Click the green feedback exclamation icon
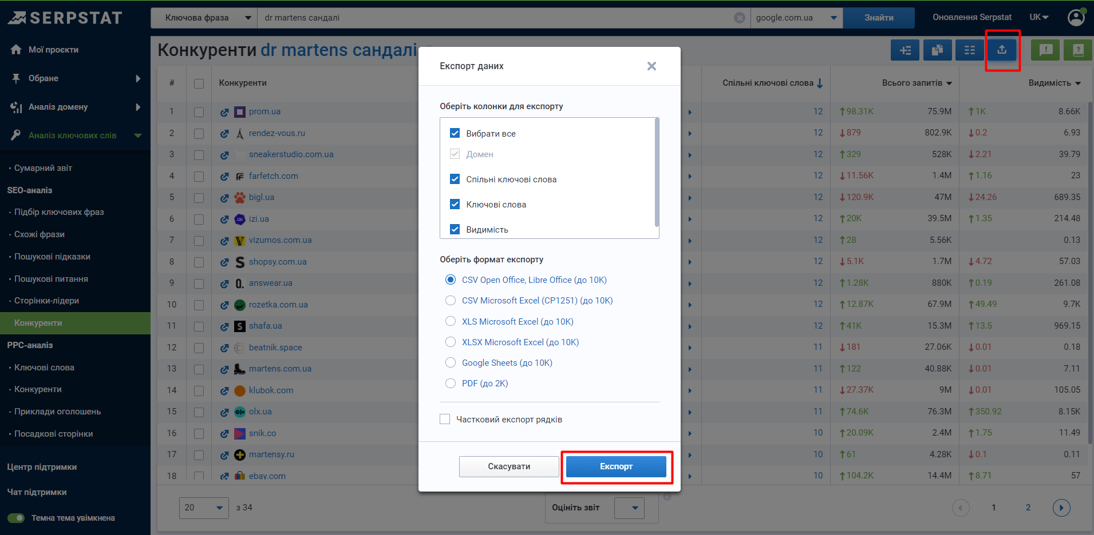 1045,50
